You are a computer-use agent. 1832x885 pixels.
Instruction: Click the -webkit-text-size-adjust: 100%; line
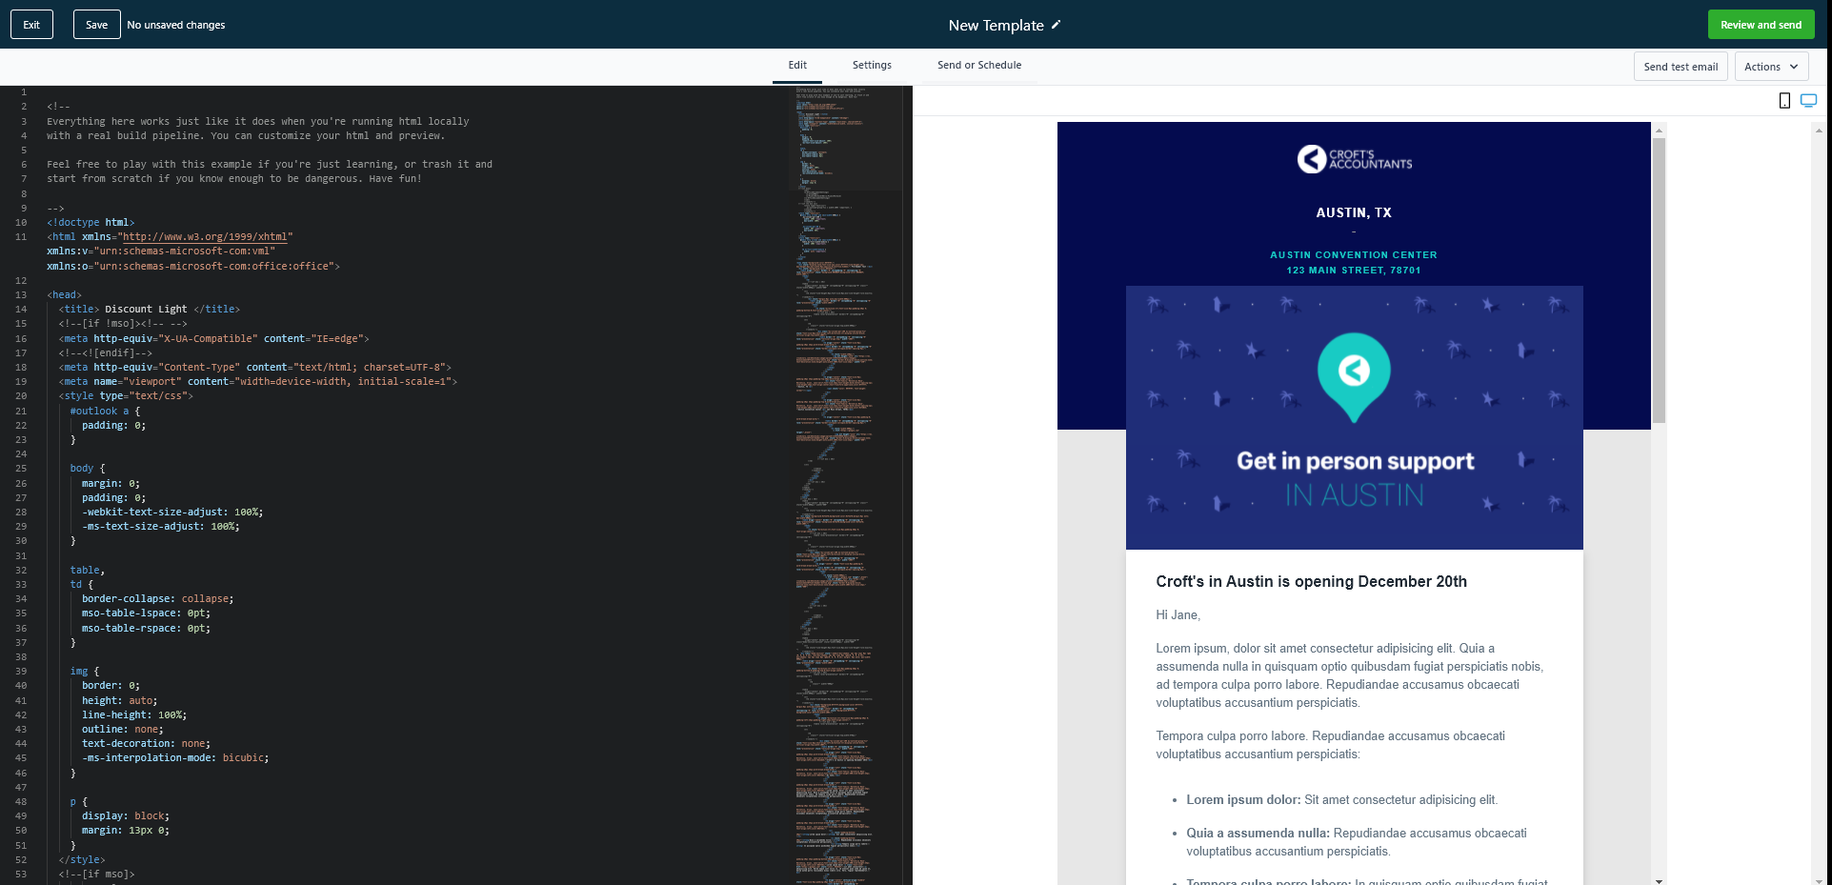click(x=172, y=512)
